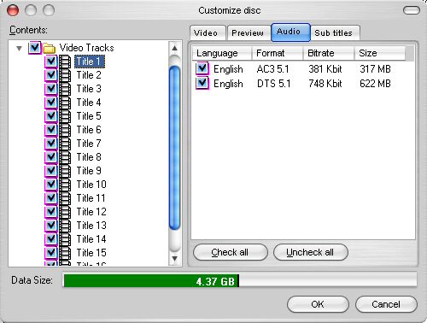
Task: Click the green Data Size progress bar
Action: point(151,281)
